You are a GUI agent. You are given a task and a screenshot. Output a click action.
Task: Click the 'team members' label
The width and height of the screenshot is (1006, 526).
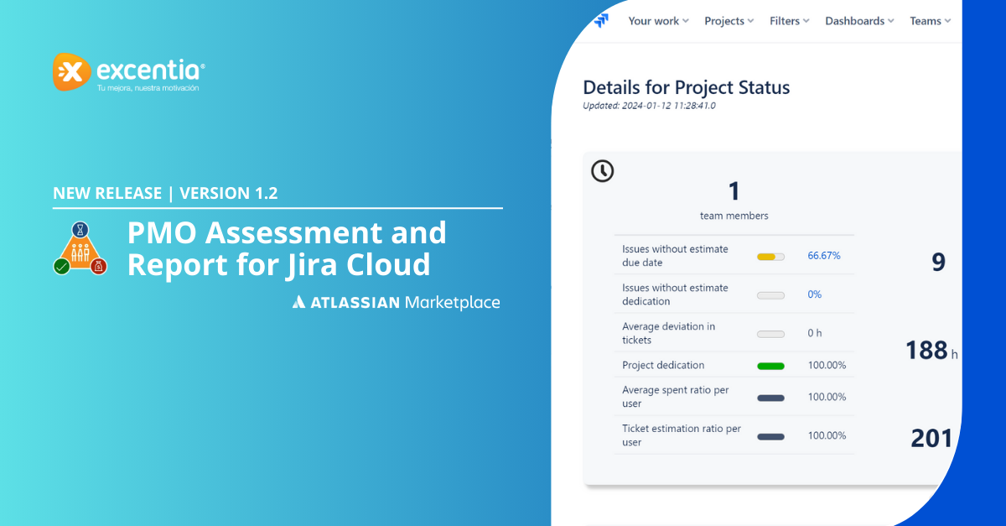(734, 216)
